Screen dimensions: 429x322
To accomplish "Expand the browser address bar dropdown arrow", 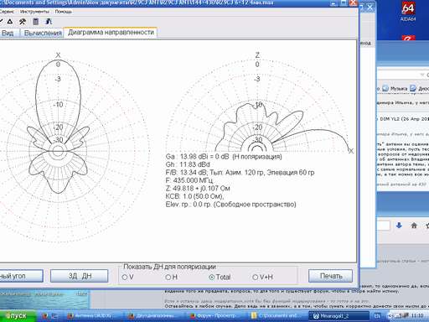I will pyautogui.click(x=422, y=75).
